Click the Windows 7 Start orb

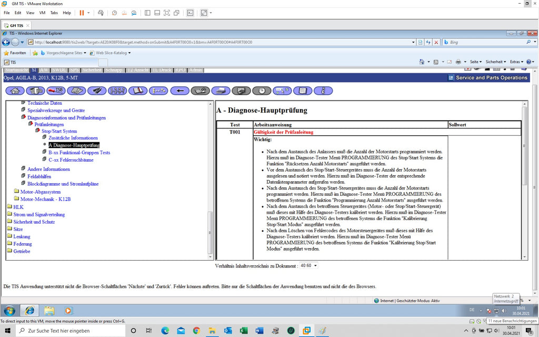pos(9,311)
